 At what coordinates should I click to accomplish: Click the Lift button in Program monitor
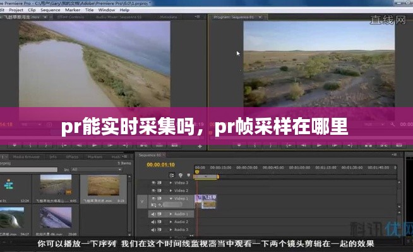click(368, 145)
